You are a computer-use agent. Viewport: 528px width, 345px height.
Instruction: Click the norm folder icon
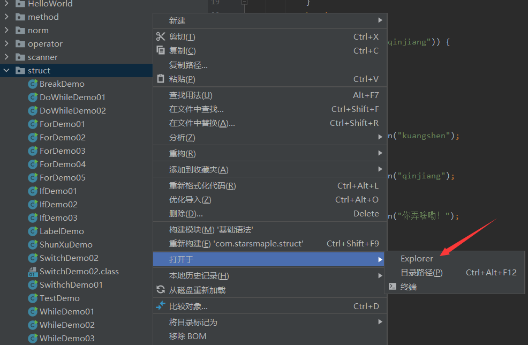point(20,31)
